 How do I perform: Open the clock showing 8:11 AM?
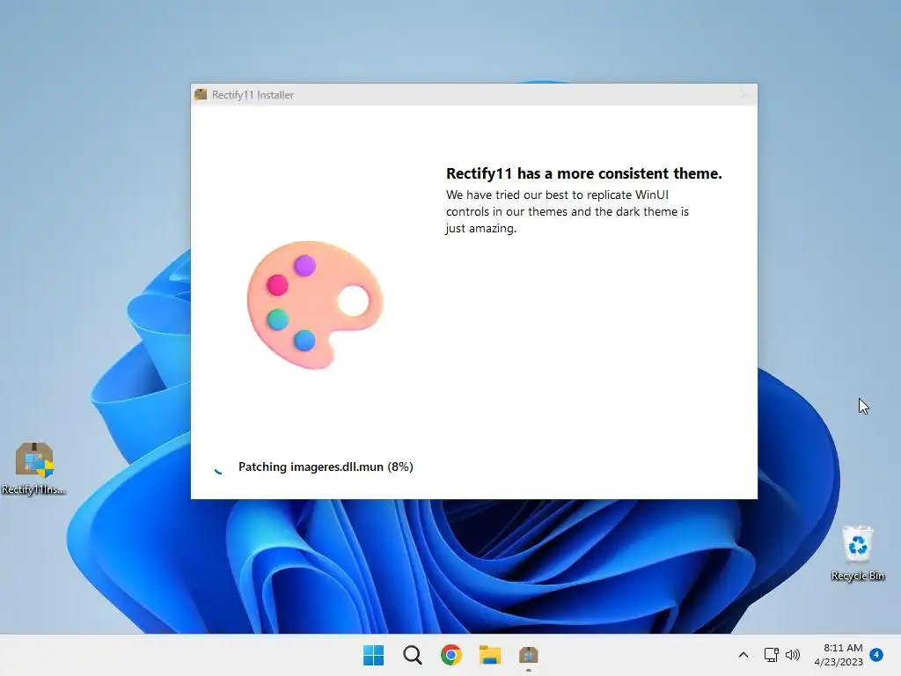pos(839,655)
